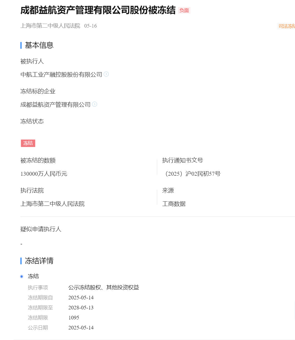Open arrow icon beside 成都益航资产管理有限公司
Viewport: 295px width, 340px height.
click(95, 104)
